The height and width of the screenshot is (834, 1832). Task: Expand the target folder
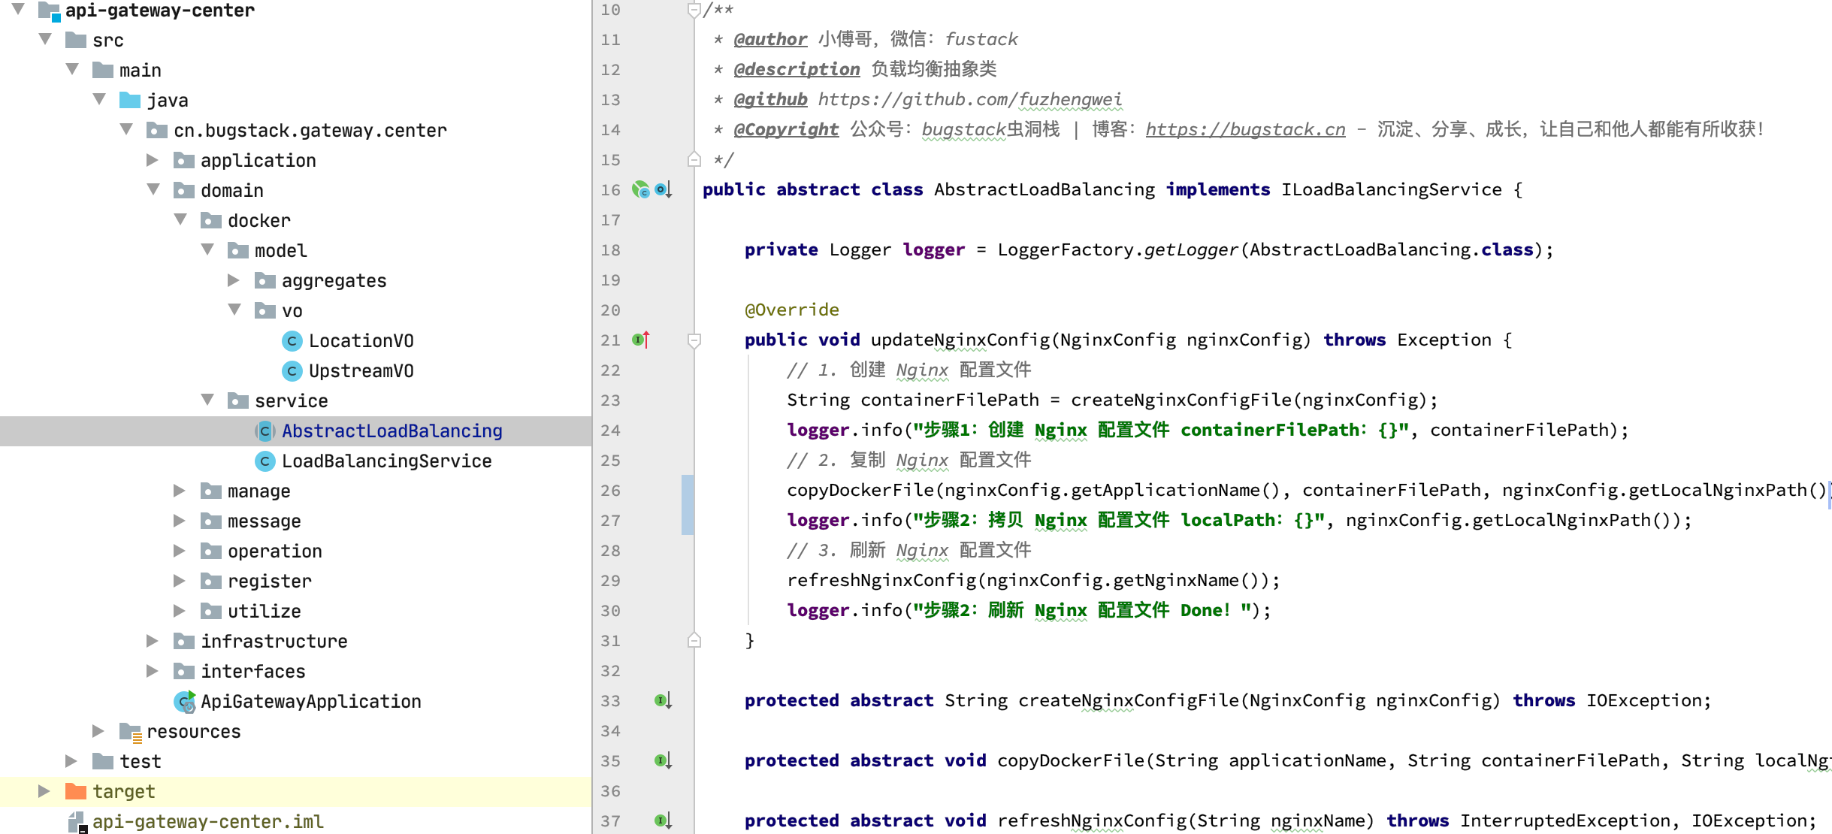point(44,791)
